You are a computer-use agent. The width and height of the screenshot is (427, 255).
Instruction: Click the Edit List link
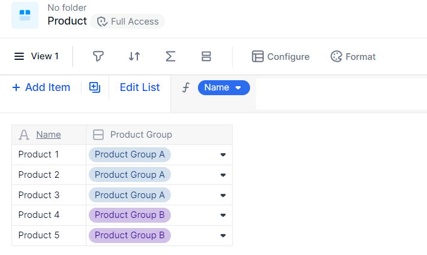(140, 87)
